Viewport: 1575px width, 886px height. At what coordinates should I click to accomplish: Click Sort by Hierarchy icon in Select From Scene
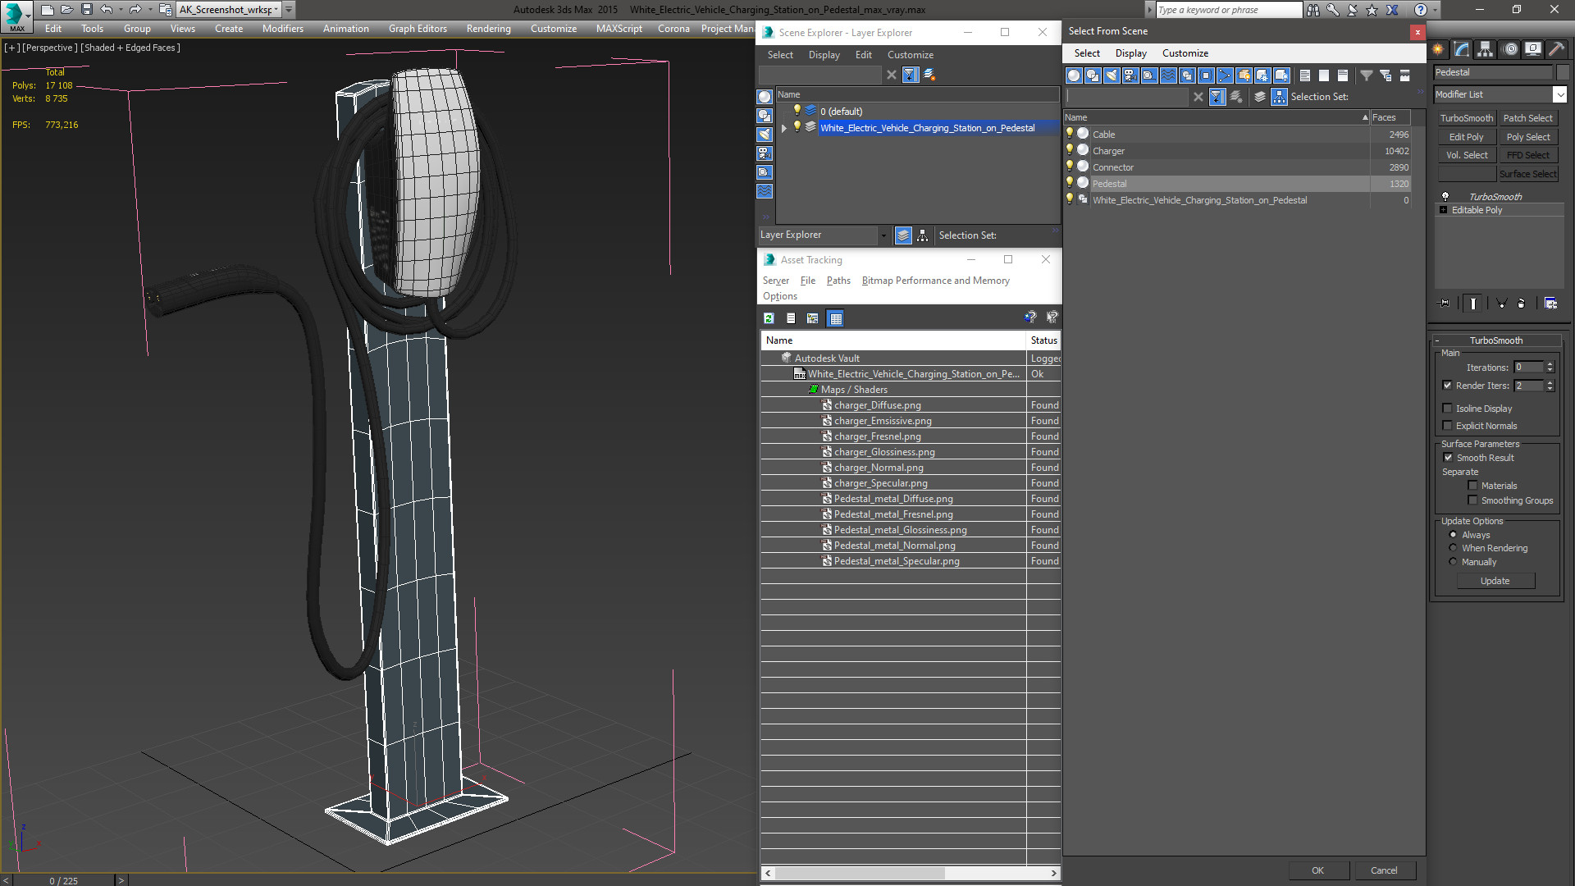point(1280,97)
